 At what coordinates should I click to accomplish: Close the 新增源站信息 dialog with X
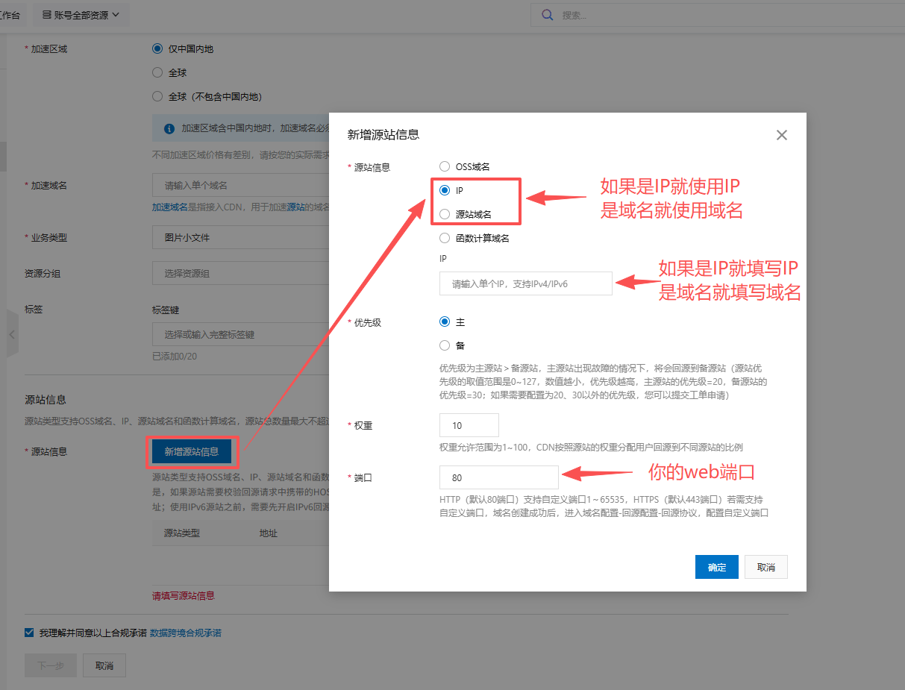[x=782, y=135]
